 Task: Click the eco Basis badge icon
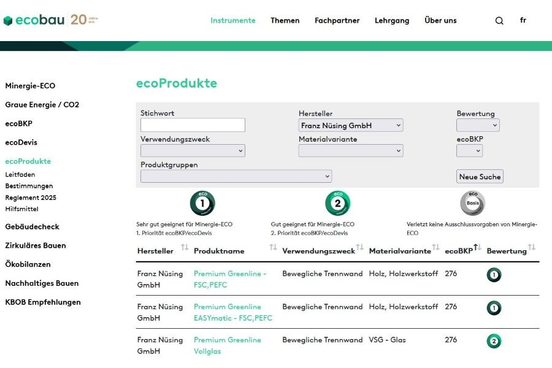coord(472,204)
